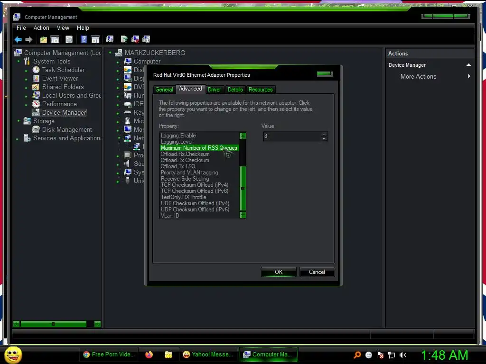Click the folder icon in the taskbar
Screen dimensions: 486x364
pos(168,355)
